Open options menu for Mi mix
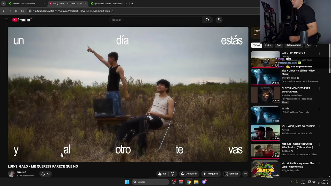The height and width of the screenshot is (186, 331). point(319,109)
